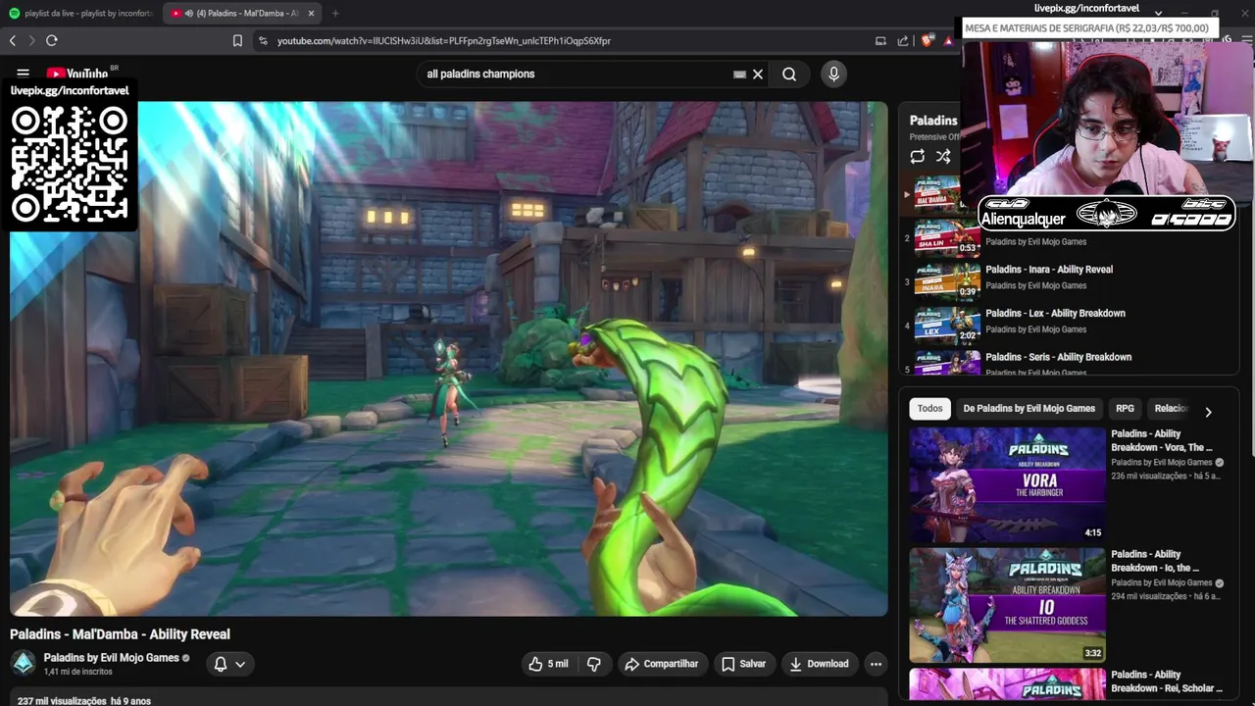The image size is (1255, 706).
Task: Open a new browser tab with plus
Action: point(335,14)
